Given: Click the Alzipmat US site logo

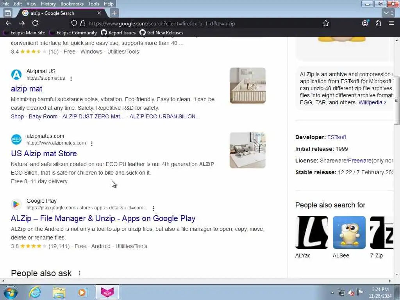Looking at the screenshot, I should (x=16, y=75).
